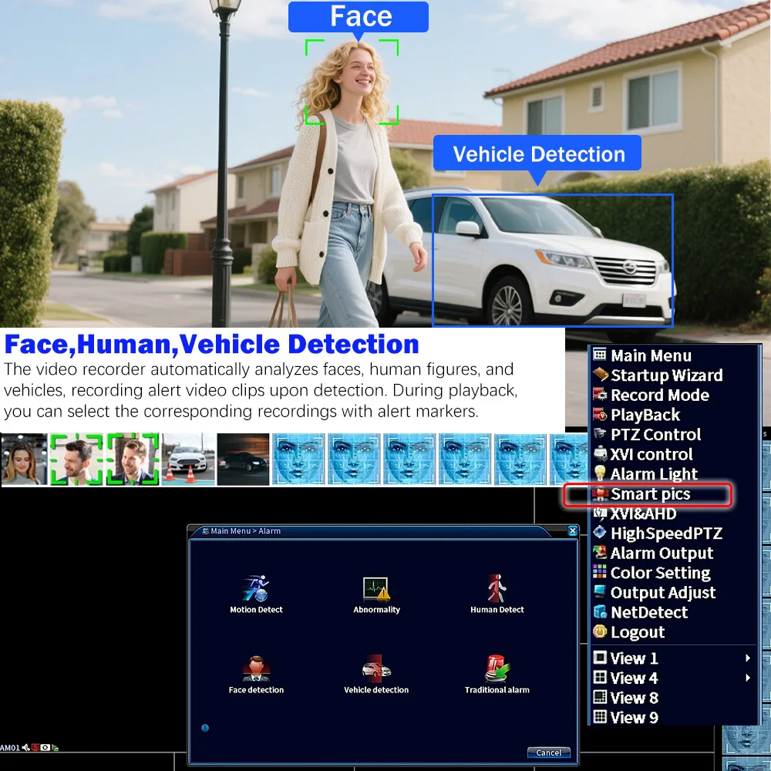The height and width of the screenshot is (771, 771).
Task: Click the Output Adjust monitor icon
Action: [x=599, y=591]
